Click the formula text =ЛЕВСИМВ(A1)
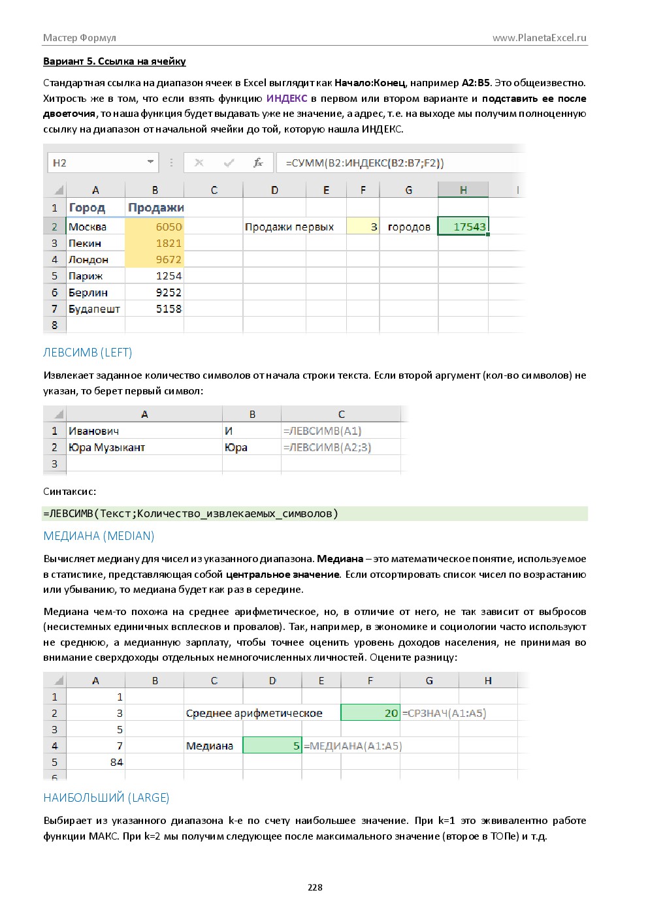 click(322, 431)
